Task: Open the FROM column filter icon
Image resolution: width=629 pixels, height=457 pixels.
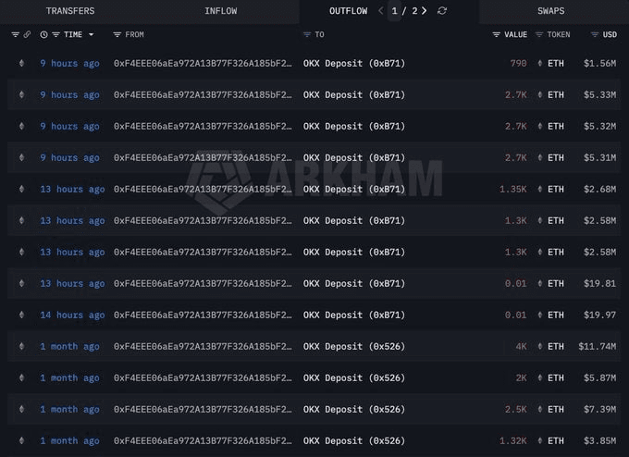Action: (117, 34)
